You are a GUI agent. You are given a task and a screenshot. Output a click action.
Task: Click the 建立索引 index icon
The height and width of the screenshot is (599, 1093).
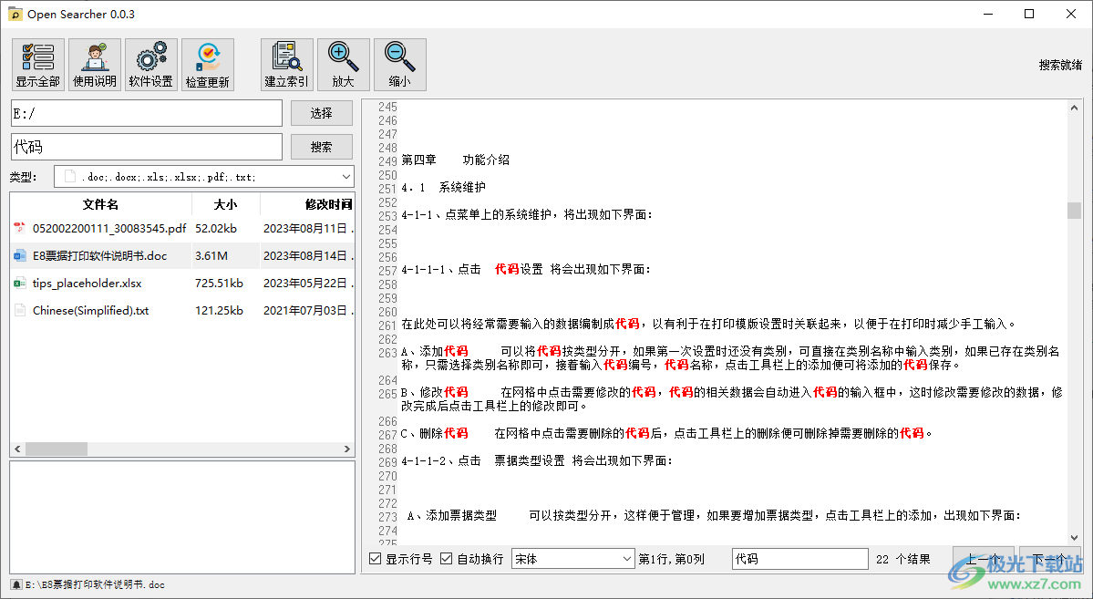(x=285, y=64)
